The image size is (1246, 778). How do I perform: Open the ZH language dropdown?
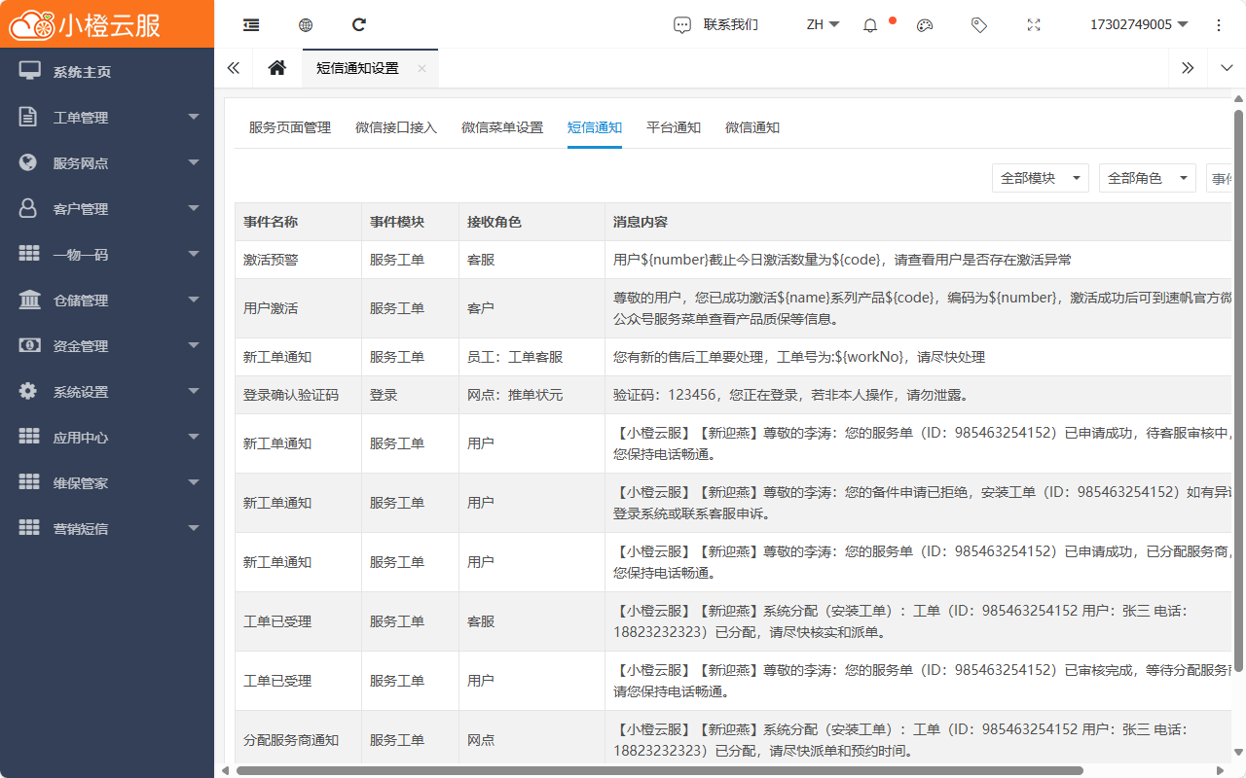[824, 25]
